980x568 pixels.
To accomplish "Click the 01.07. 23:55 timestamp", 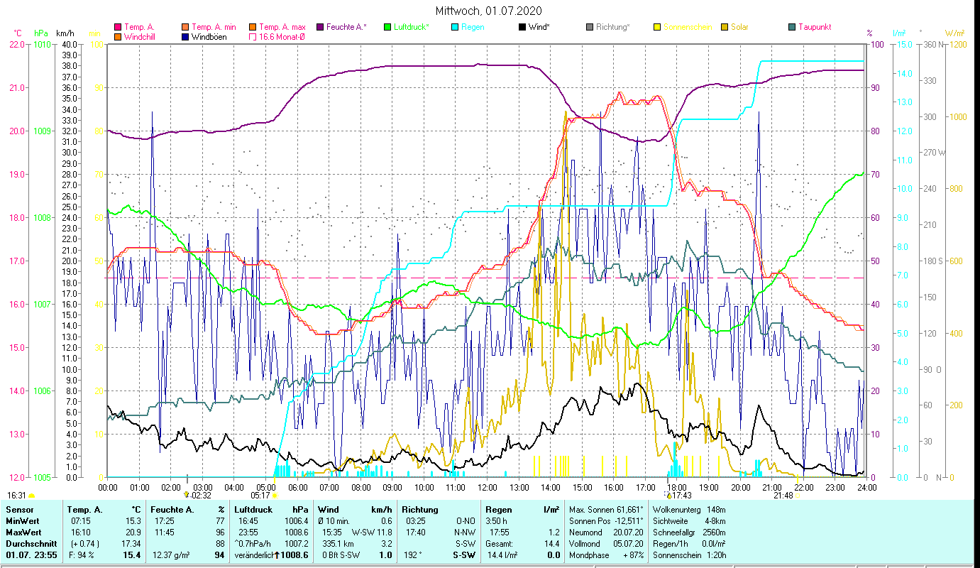I will [x=32, y=555].
